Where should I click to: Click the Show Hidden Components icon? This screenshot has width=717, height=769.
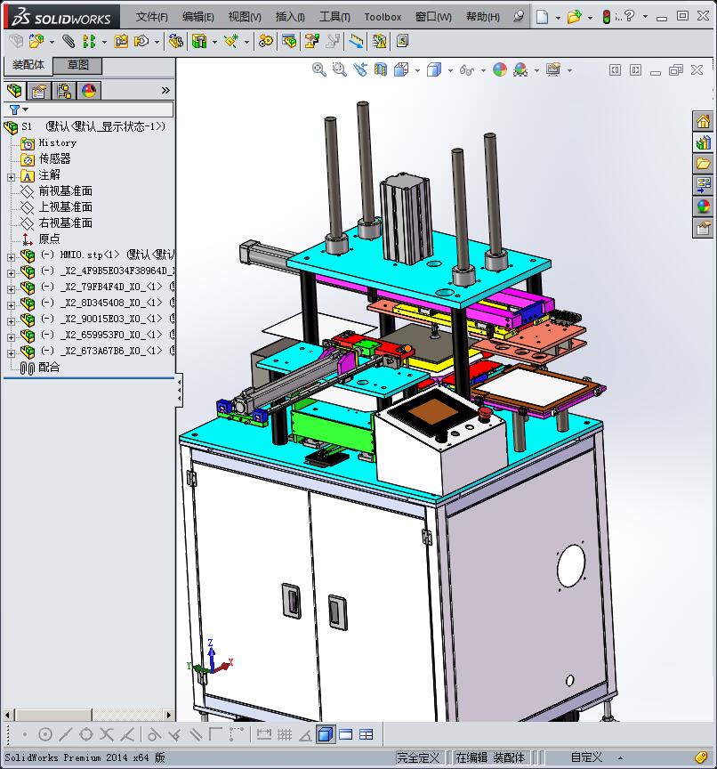point(175,41)
